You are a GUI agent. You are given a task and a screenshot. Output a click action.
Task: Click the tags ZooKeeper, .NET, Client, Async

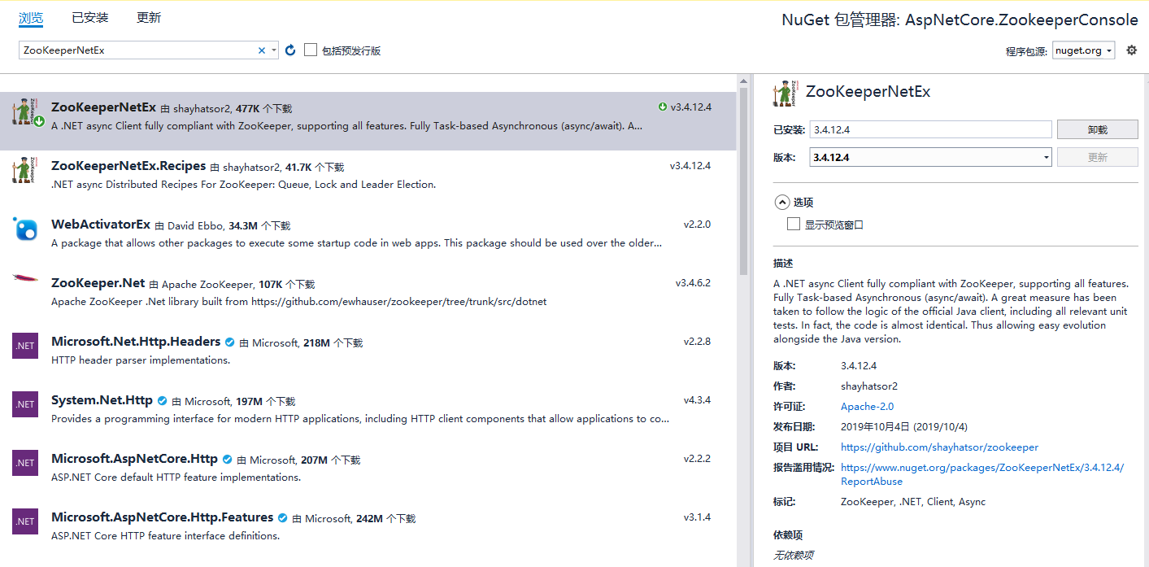pyautogui.click(x=913, y=502)
